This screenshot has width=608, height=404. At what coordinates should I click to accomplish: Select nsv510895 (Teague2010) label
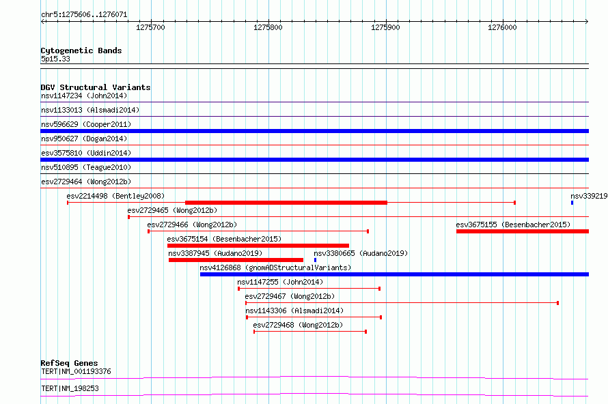(86, 167)
